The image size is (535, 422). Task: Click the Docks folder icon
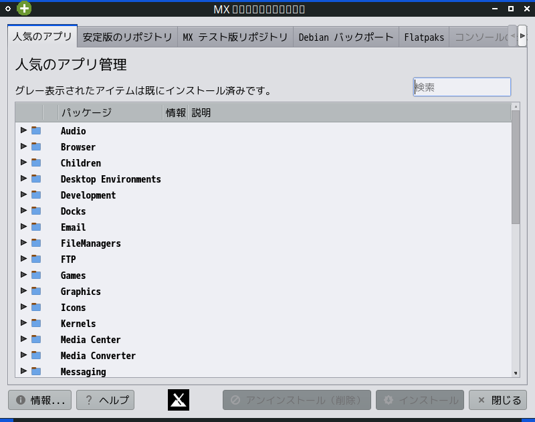pos(36,211)
